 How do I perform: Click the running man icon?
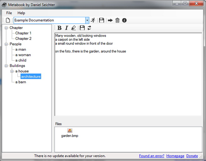(93, 20)
